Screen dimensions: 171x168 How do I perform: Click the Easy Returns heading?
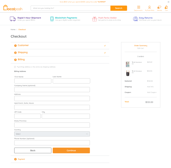coord(146,18)
